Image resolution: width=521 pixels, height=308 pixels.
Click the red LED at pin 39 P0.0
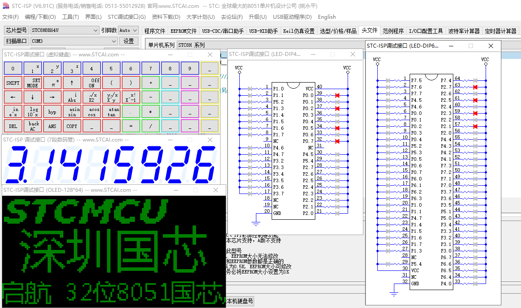click(x=337, y=95)
